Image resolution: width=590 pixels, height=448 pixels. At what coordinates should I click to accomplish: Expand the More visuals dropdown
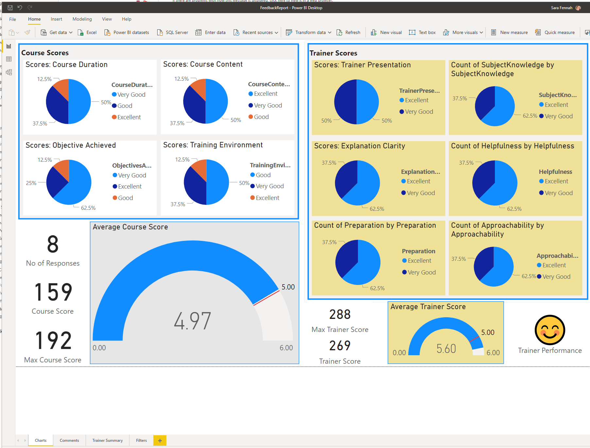click(x=482, y=32)
